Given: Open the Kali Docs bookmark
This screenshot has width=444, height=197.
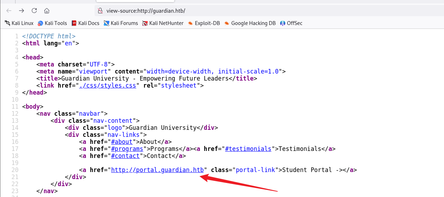Looking at the screenshot, I should [x=85, y=23].
